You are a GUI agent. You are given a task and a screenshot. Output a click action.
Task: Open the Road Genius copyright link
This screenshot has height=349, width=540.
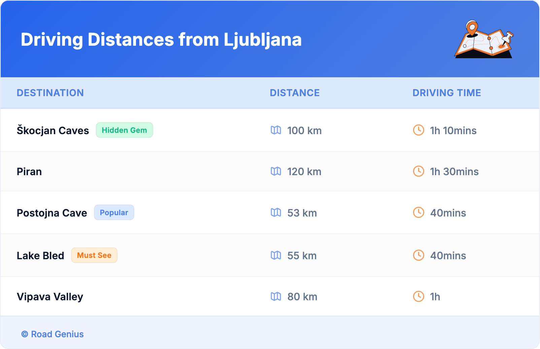(x=53, y=334)
